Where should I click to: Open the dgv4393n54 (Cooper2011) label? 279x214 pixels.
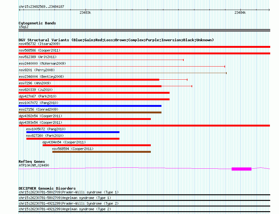(x=40, y=122)
